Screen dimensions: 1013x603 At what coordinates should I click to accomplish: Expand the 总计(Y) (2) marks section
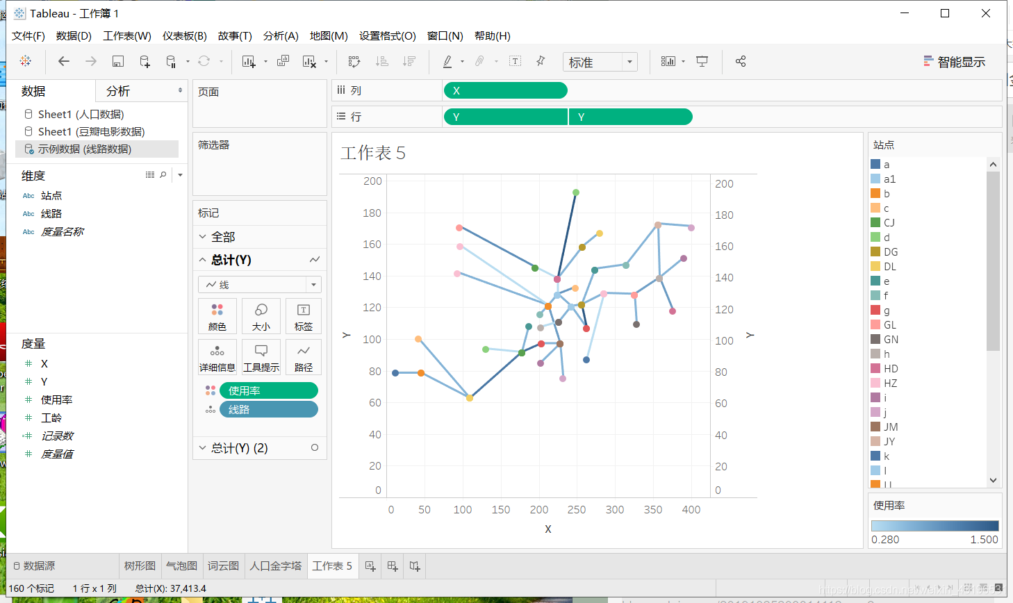point(202,448)
